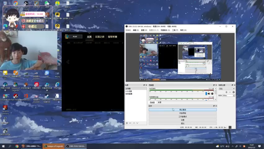Image resolution: width=264 pixels, height=149 pixels.
Task: Open the 编辑(E) menu in OBS
Action: click(x=136, y=30)
